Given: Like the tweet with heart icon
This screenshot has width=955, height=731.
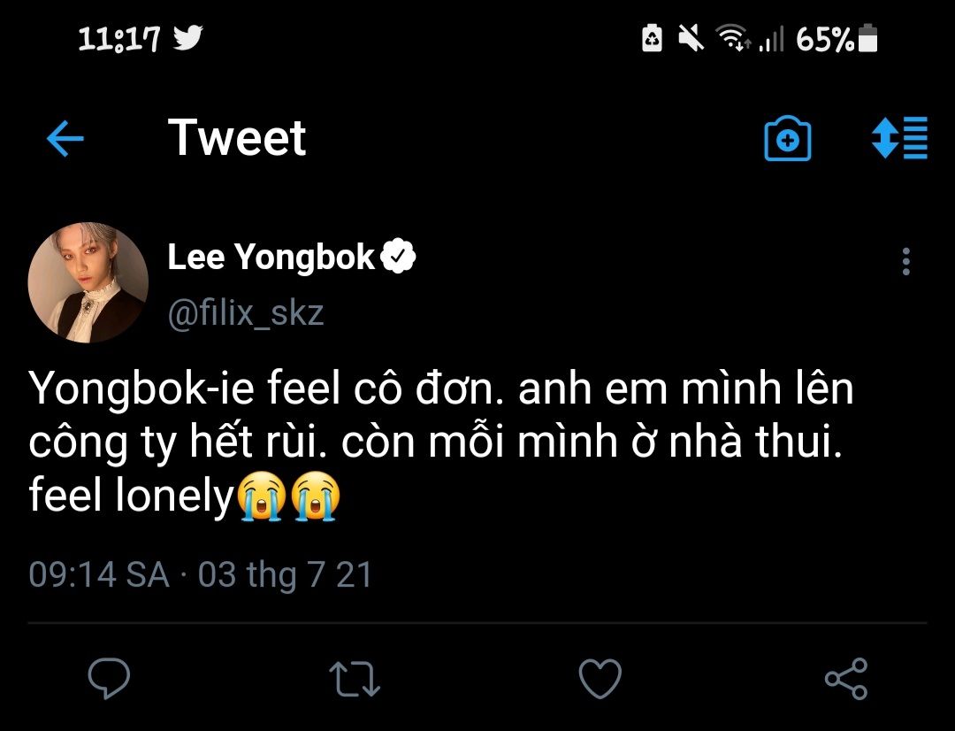Looking at the screenshot, I should click(x=600, y=678).
